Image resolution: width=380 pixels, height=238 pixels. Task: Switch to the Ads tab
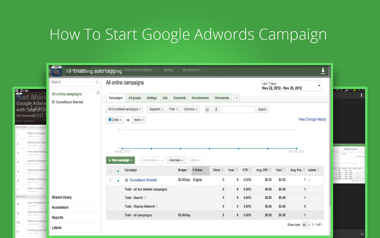[x=165, y=98]
